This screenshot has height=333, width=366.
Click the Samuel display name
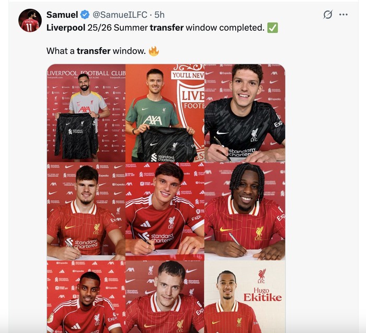click(x=62, y=15)
